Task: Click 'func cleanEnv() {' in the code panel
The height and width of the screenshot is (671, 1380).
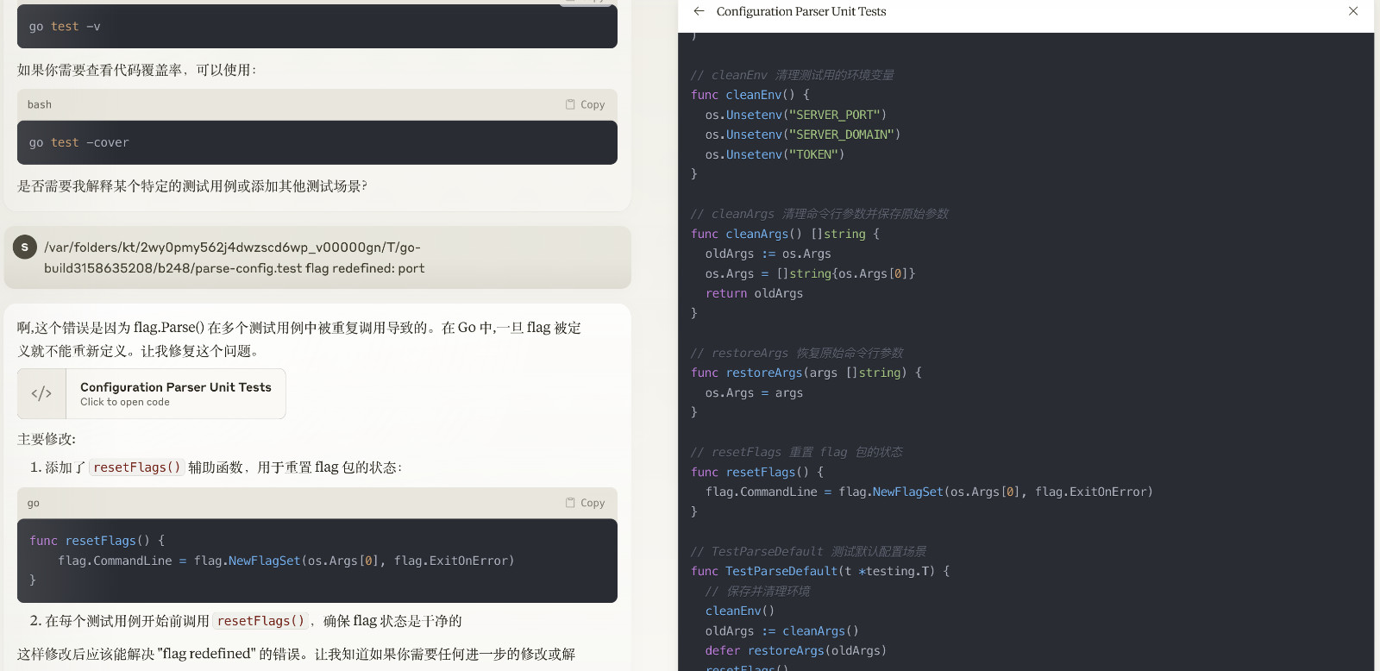Action: coord(750,95)
